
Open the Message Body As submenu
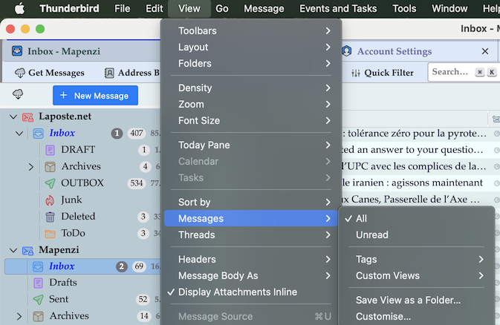(x=250, y=275)
